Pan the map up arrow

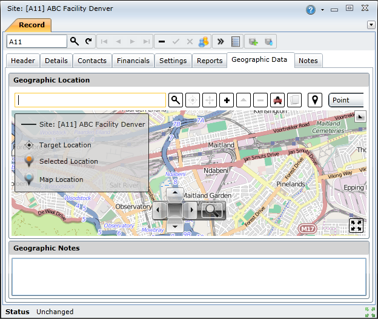(x=175, y=193)
